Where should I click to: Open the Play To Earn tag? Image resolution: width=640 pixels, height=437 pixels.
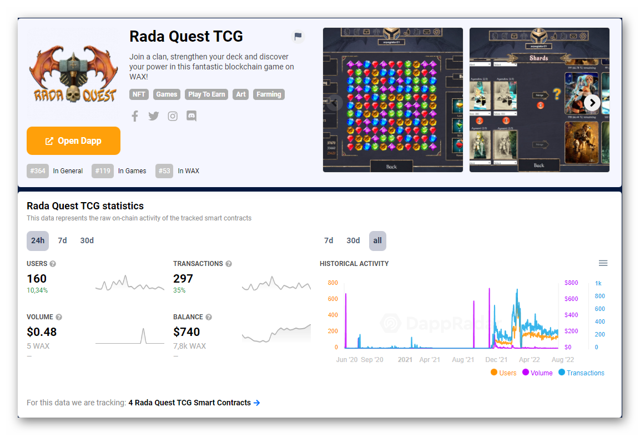[x=206, y=94]
